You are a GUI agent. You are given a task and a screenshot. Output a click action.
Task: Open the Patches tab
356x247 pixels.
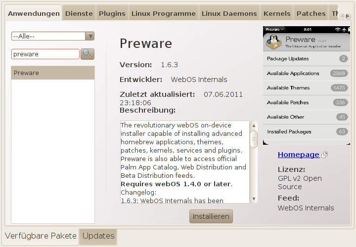pyautogui.click(x=311, y=14)
